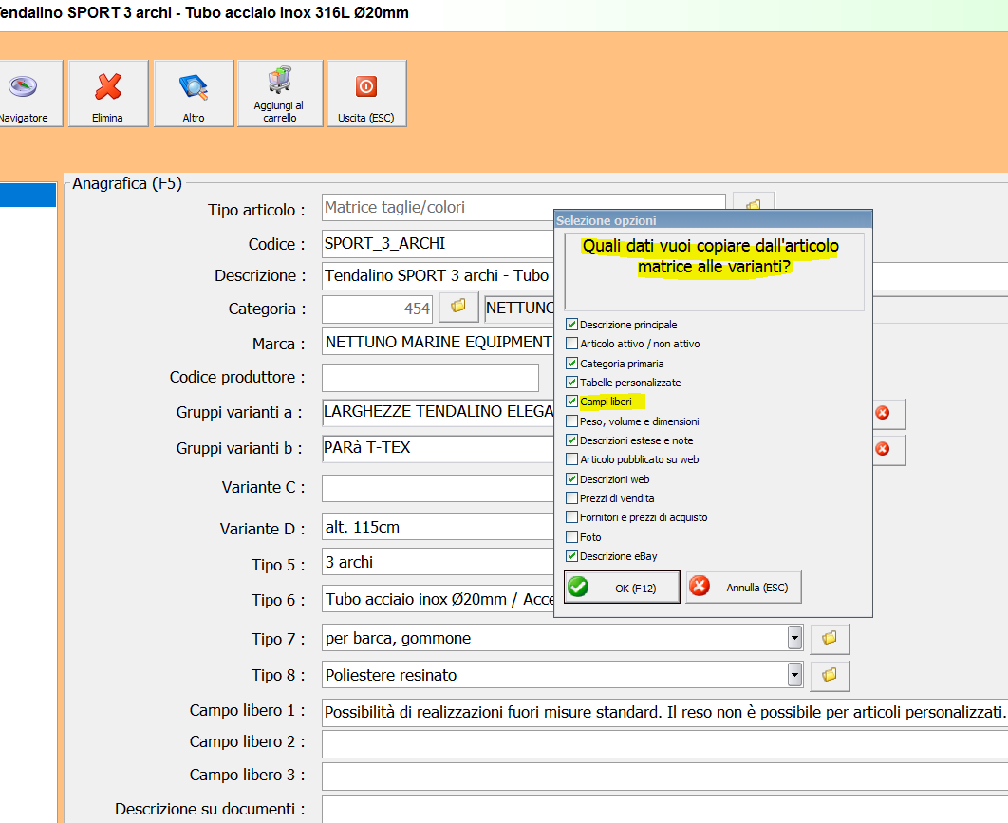Toggle the Descrizione eBay checkbox

[571, 556]
